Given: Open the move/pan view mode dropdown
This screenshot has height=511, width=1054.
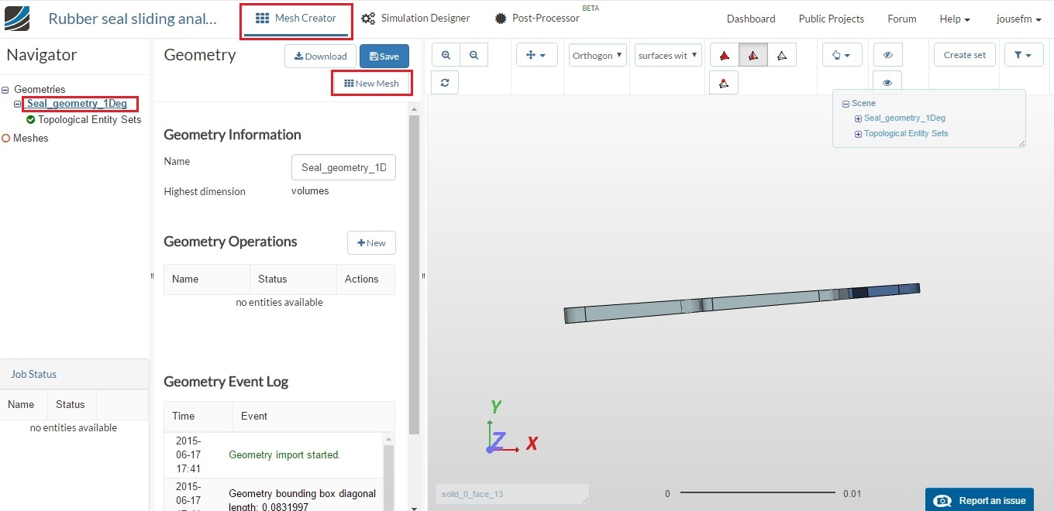Looking at the screenshot, I should click(536, 55).
